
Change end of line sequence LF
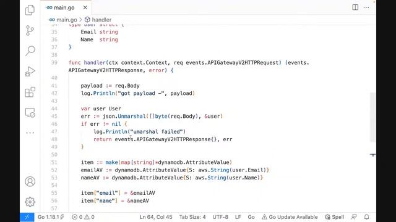238,217
